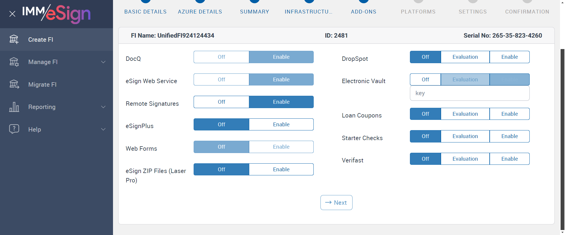Click the page vertical scrollbar
Image resolution: width=565 pixels, height=235 pixels.
click(562, 139)
